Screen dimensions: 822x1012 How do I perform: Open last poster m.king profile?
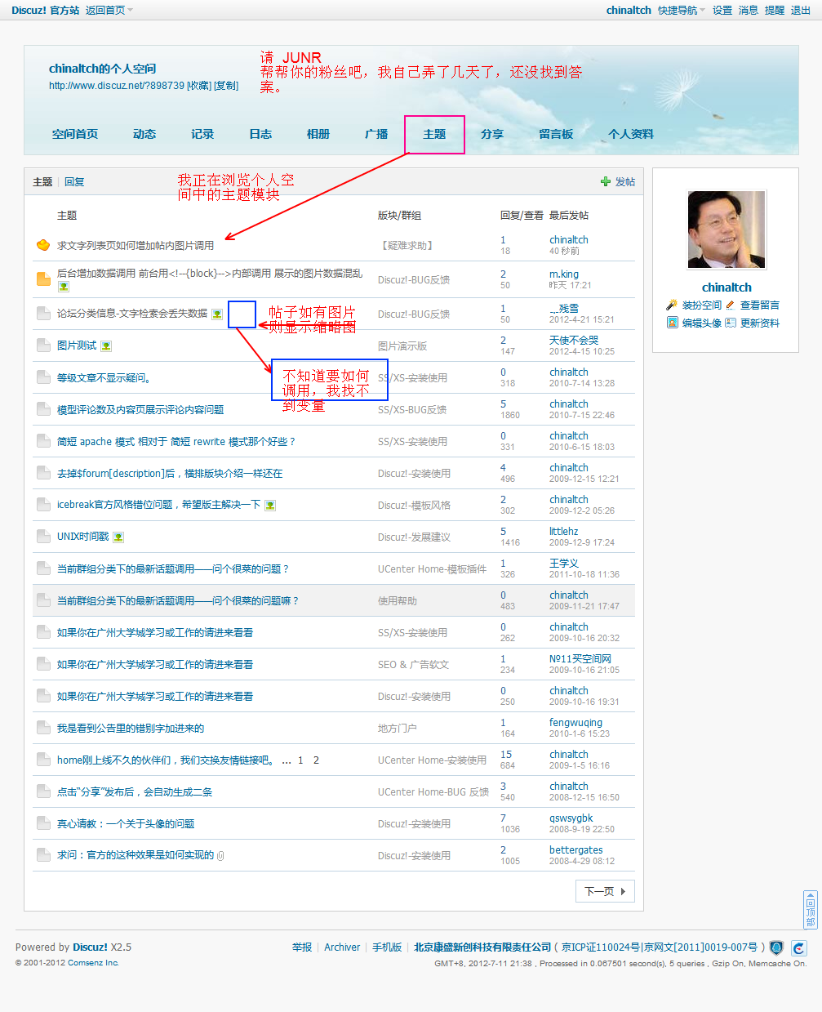click(x=564, y=274)
